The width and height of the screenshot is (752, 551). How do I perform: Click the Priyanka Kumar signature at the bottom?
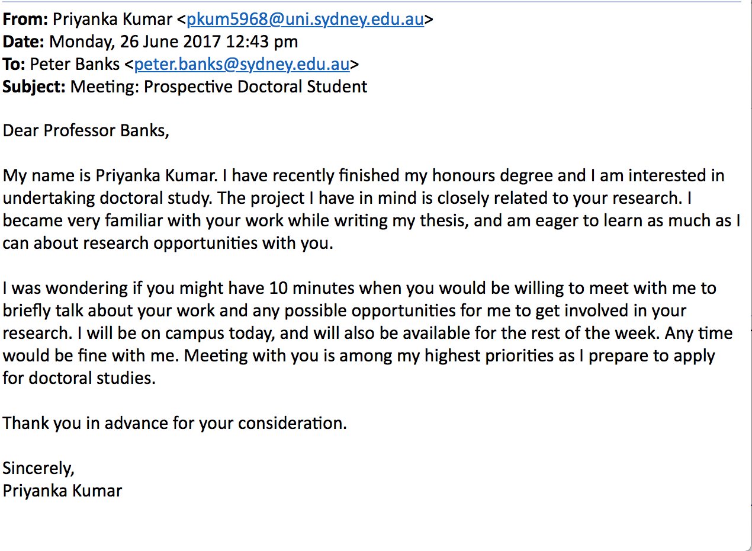pyautogui.click(x=63, y=491)
